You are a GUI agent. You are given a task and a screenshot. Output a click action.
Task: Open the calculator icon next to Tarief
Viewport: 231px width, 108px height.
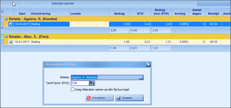pos(92,83)
